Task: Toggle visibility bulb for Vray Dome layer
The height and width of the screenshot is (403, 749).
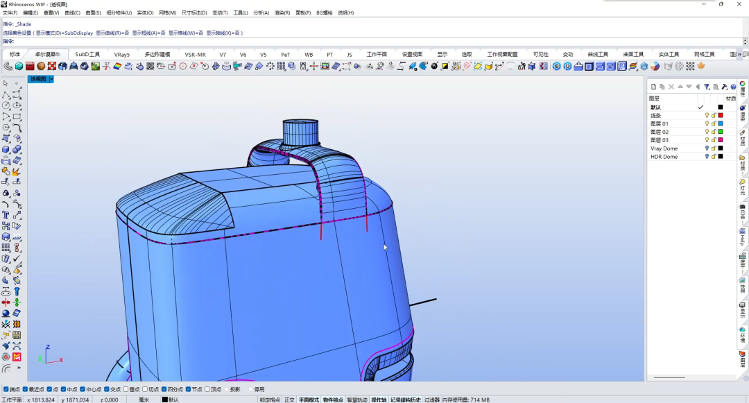Action: (707, 148)
